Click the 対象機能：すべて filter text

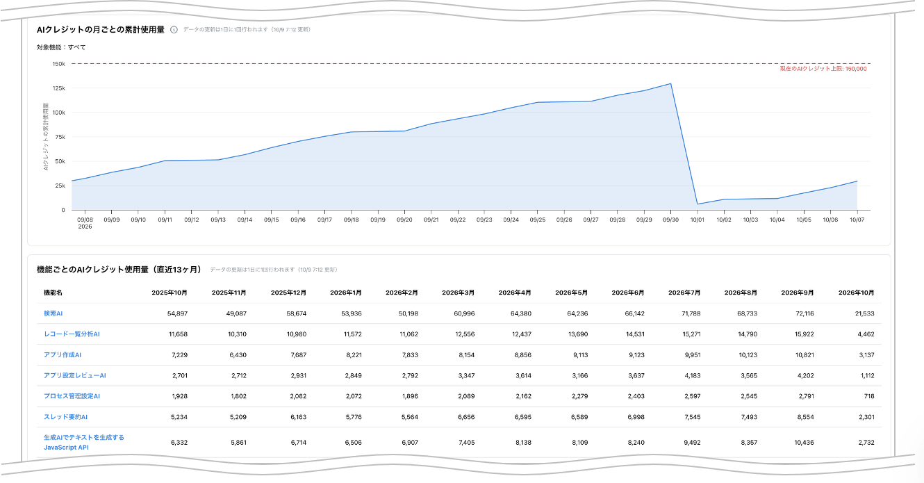[61, 47]
